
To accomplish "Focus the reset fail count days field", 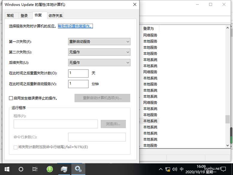I will 78,73.
